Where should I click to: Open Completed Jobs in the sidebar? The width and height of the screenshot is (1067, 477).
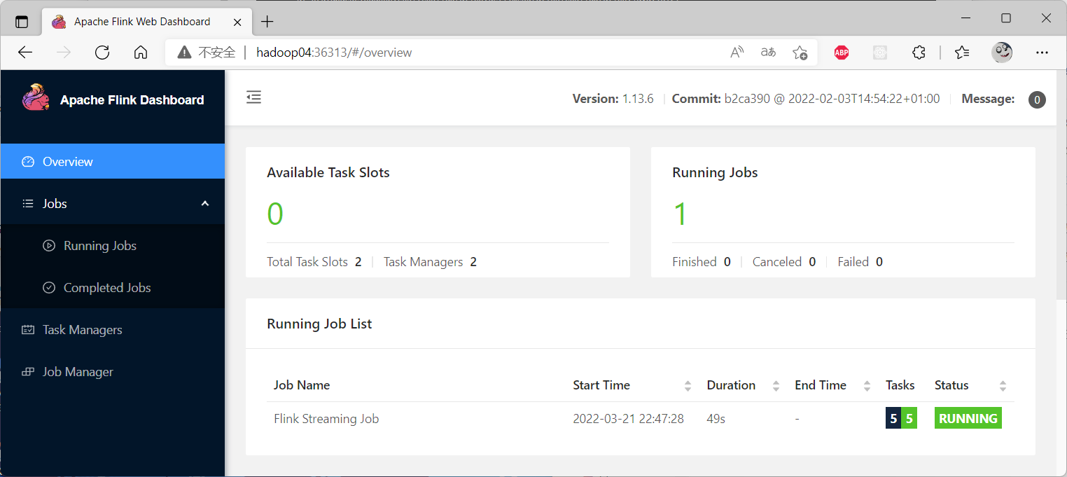click(106, 288)
